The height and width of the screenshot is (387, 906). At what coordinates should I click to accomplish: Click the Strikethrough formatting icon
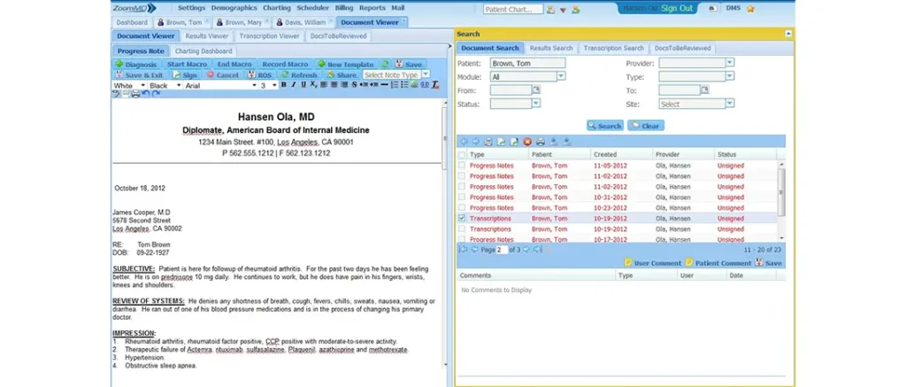tap(354, 85)
